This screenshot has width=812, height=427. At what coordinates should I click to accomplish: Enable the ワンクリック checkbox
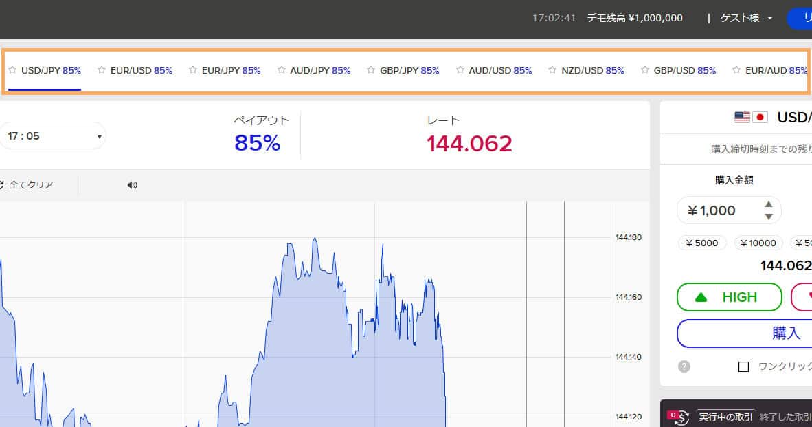(743, 367)
